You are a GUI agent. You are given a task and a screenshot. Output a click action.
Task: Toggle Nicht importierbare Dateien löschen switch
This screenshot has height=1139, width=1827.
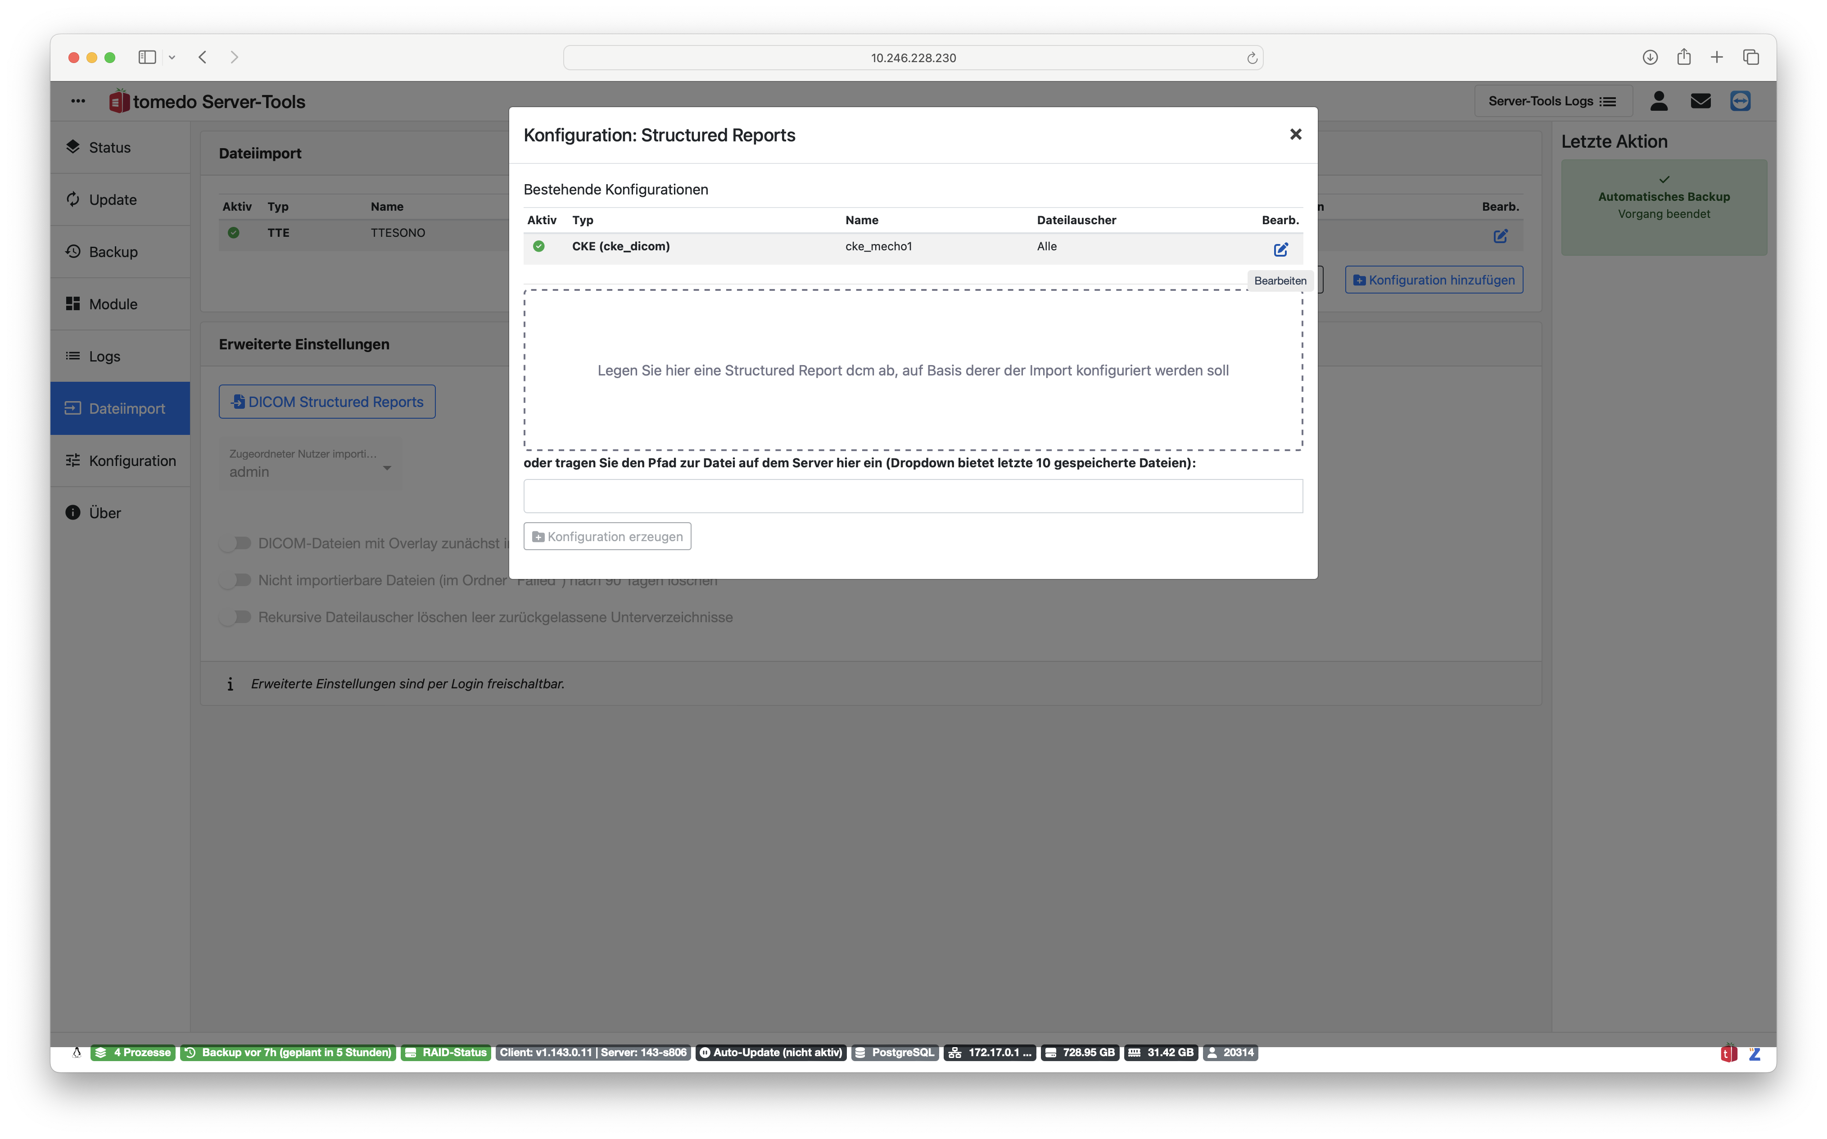(236, 580)
